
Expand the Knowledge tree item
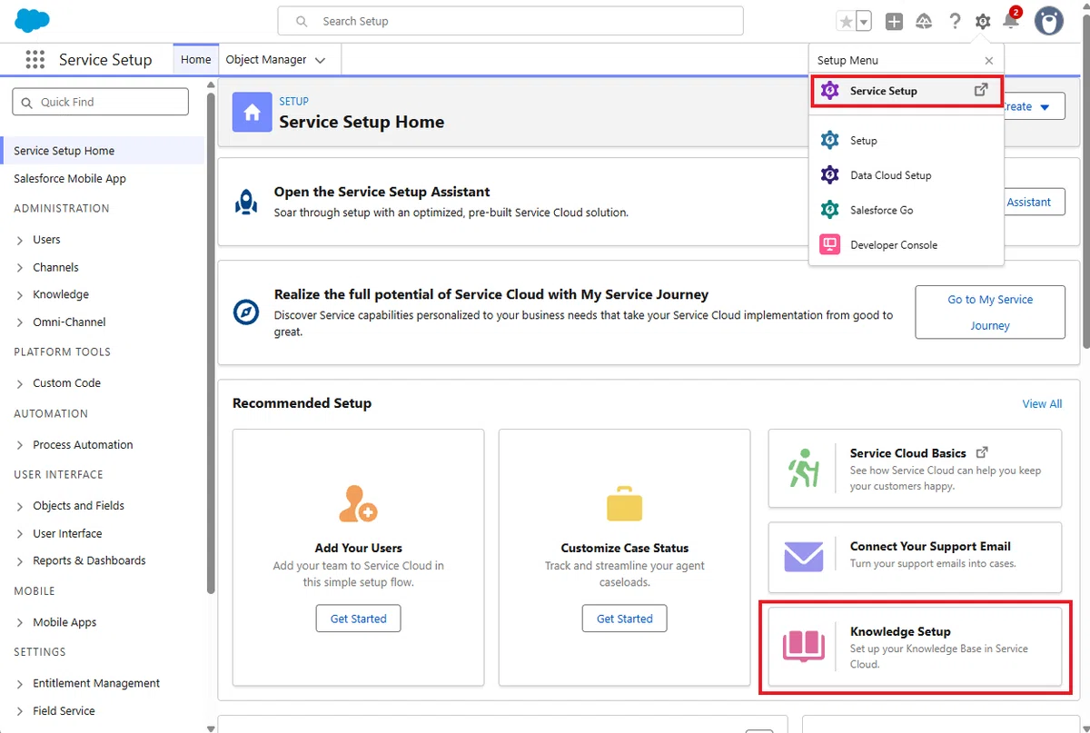(20, 295)
